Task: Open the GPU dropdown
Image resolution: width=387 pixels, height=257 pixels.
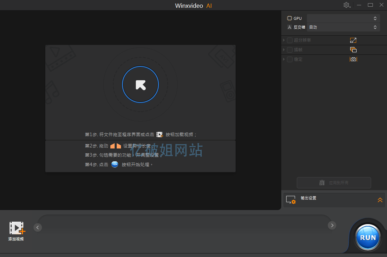Action: coord(343,18)
